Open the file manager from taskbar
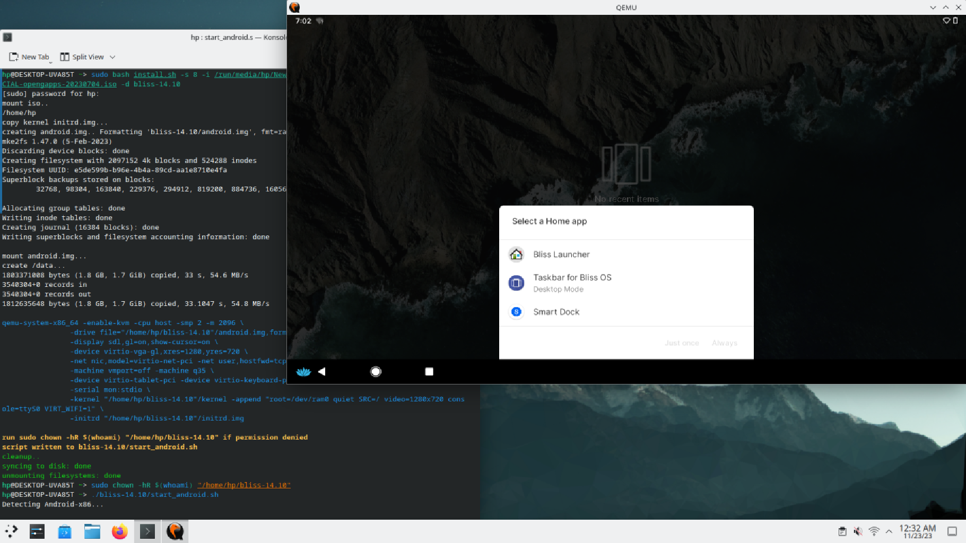The height and width of the screenshot is (543, 966). 92,531
